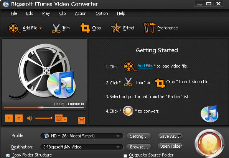Seek on the video progress bar
This screenshot has height=158, width=229.
[x=44, y=108]
